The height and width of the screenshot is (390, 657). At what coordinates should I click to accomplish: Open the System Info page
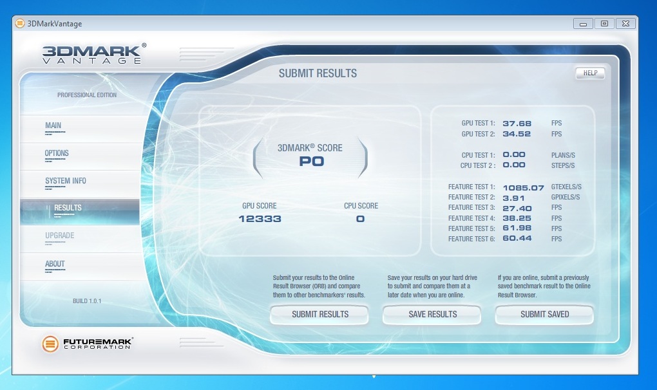(65, 181)
